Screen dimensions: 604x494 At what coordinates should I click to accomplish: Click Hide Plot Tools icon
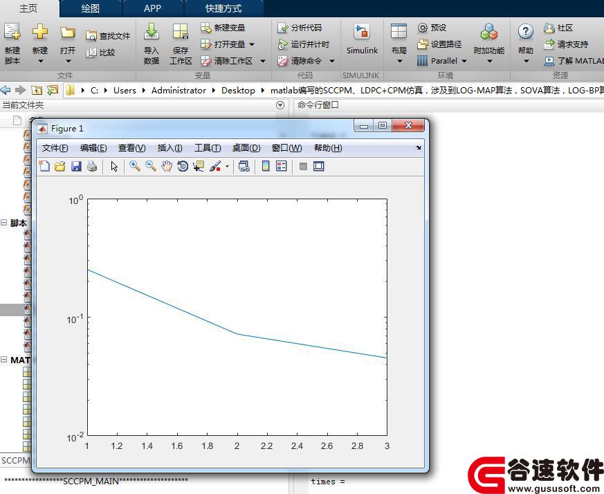click(x=303, y=166)
